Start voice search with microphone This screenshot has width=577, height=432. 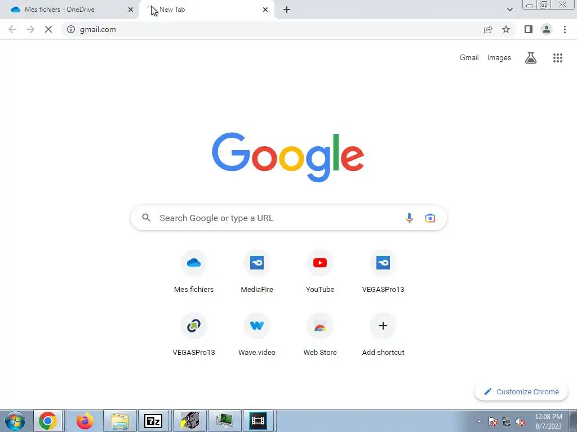point(409,218)
